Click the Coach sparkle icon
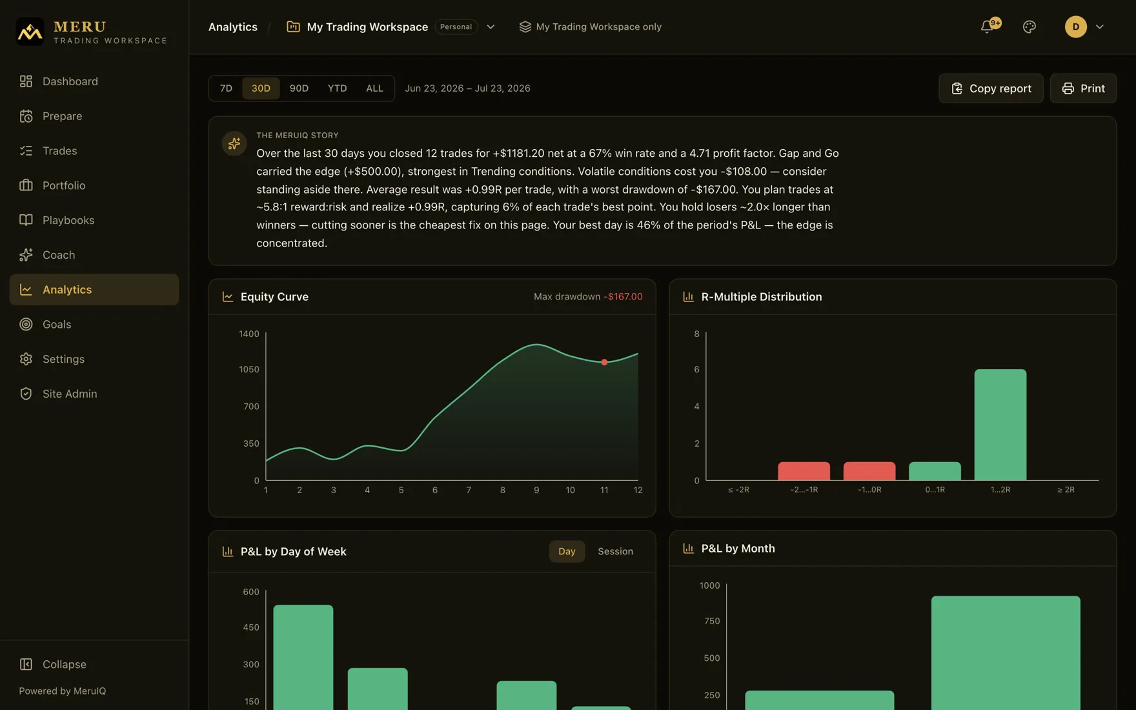Viewport: 1136px width, 710px height. 26,255
